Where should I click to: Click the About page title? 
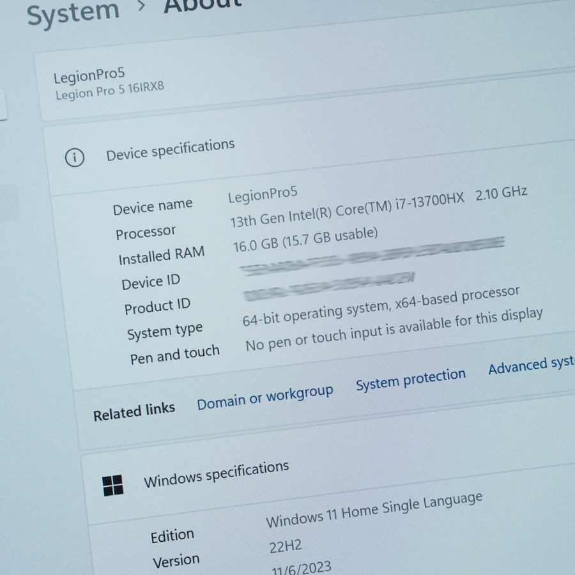click(x=203, y=5)
